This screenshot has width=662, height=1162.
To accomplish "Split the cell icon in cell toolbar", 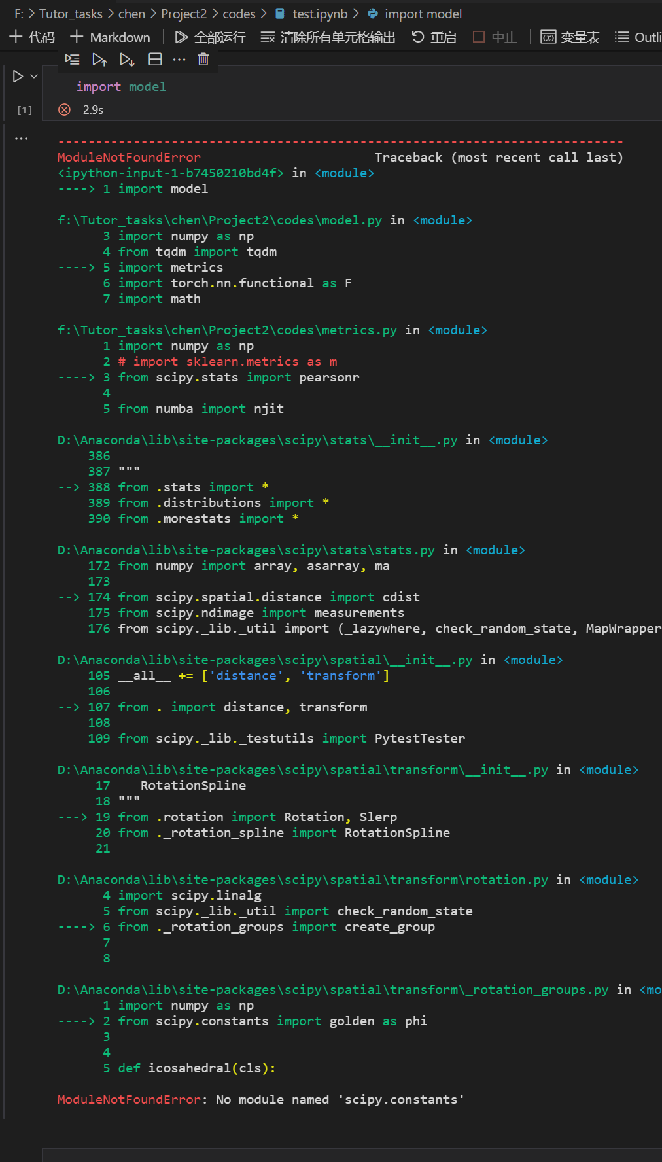I will coord(155,60).
